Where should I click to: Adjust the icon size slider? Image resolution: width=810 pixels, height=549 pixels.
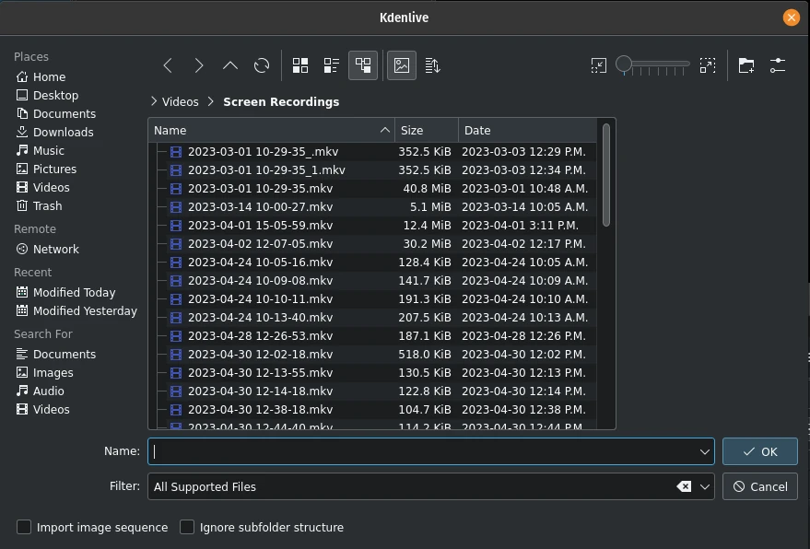tap(653, 65)
